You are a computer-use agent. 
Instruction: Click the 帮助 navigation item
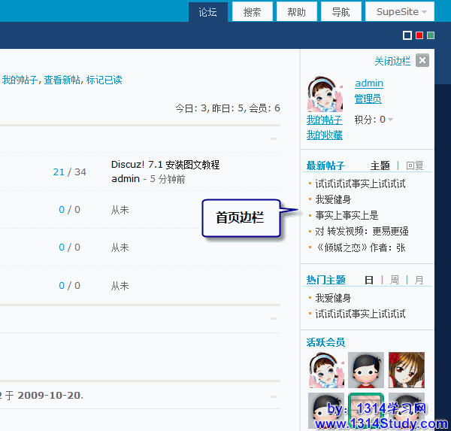point(296,12)
